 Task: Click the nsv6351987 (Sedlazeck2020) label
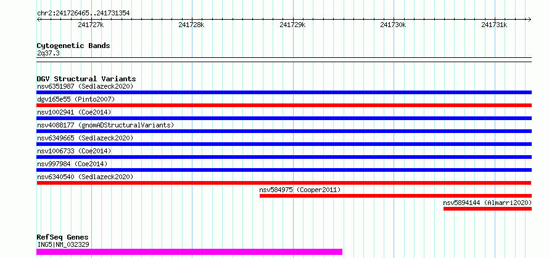[x=85, y=86]
